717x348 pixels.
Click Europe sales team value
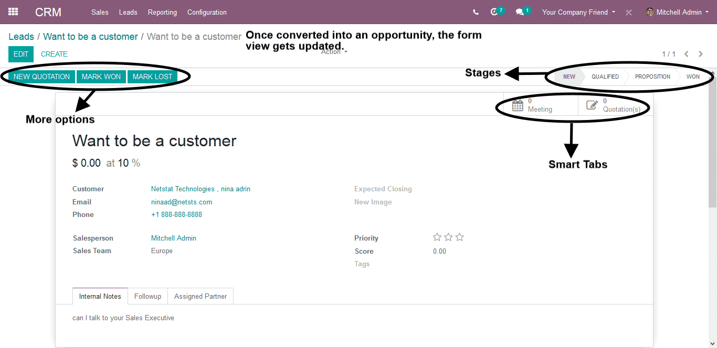coord(162,251)
